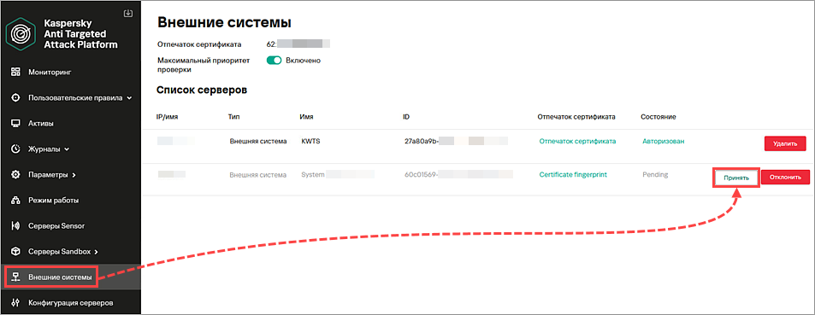Screen dimensions: 815x315
Task: Click the Внешние системы page title
Action: coord(224,23)
